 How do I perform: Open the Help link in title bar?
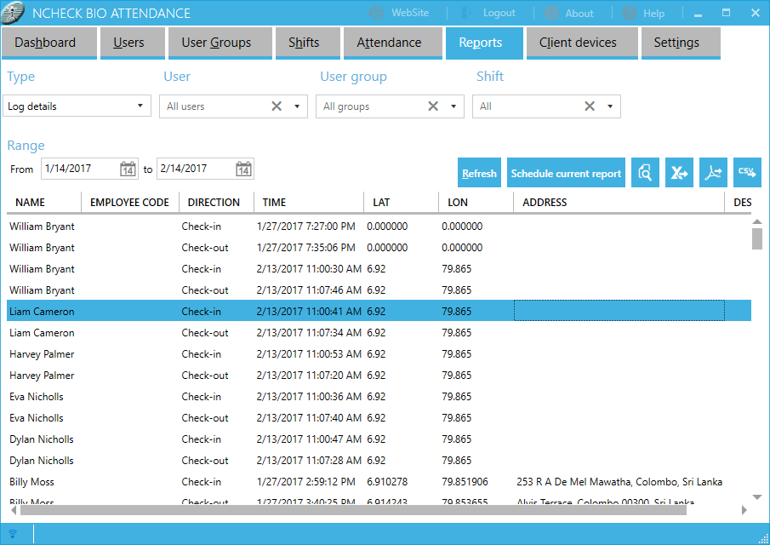643,13
